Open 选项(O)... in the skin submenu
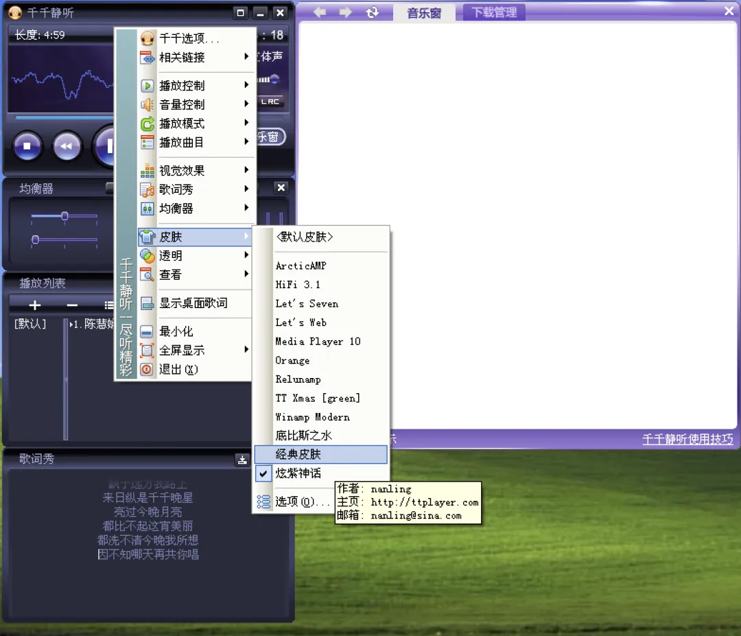 [301, 502]
